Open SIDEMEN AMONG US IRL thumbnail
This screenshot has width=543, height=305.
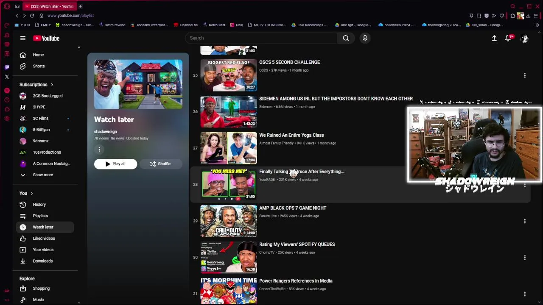pos(229,112)
